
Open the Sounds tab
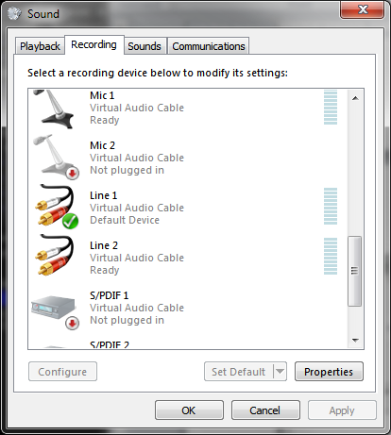[x=144, y=46]
